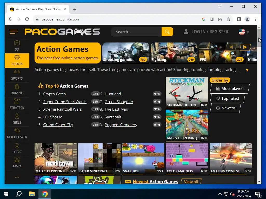This screenshot has height=199, width=266.
Task: Click the user profile icon by Log In
Action: tap(186, 32)
